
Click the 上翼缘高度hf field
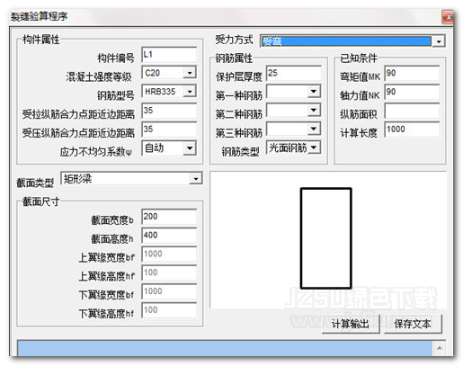click(x=169, y=272)
